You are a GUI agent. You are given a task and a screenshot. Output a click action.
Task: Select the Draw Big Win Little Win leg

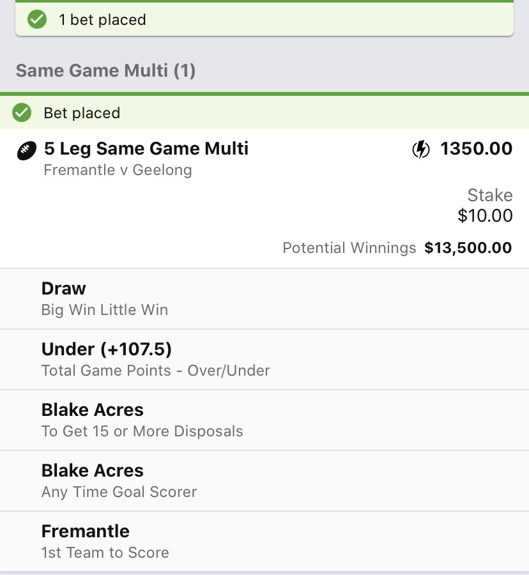coord(264,299)
